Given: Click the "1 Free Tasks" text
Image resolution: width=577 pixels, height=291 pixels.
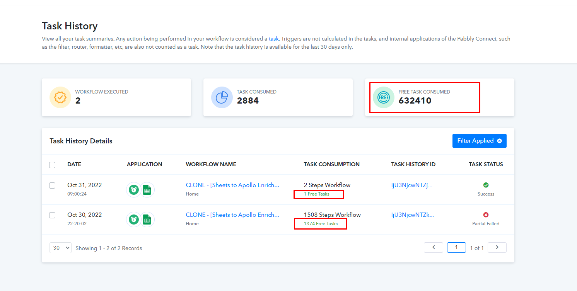Looking at the screenshot, I should 317,194.
